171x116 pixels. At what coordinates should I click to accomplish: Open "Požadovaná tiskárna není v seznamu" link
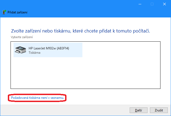(38, 98)
